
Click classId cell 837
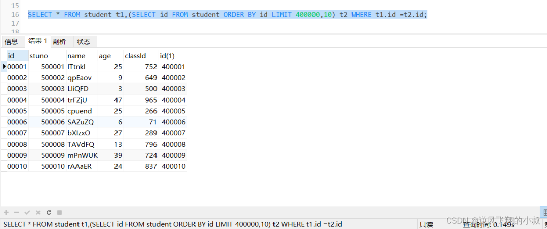[141, 166]
